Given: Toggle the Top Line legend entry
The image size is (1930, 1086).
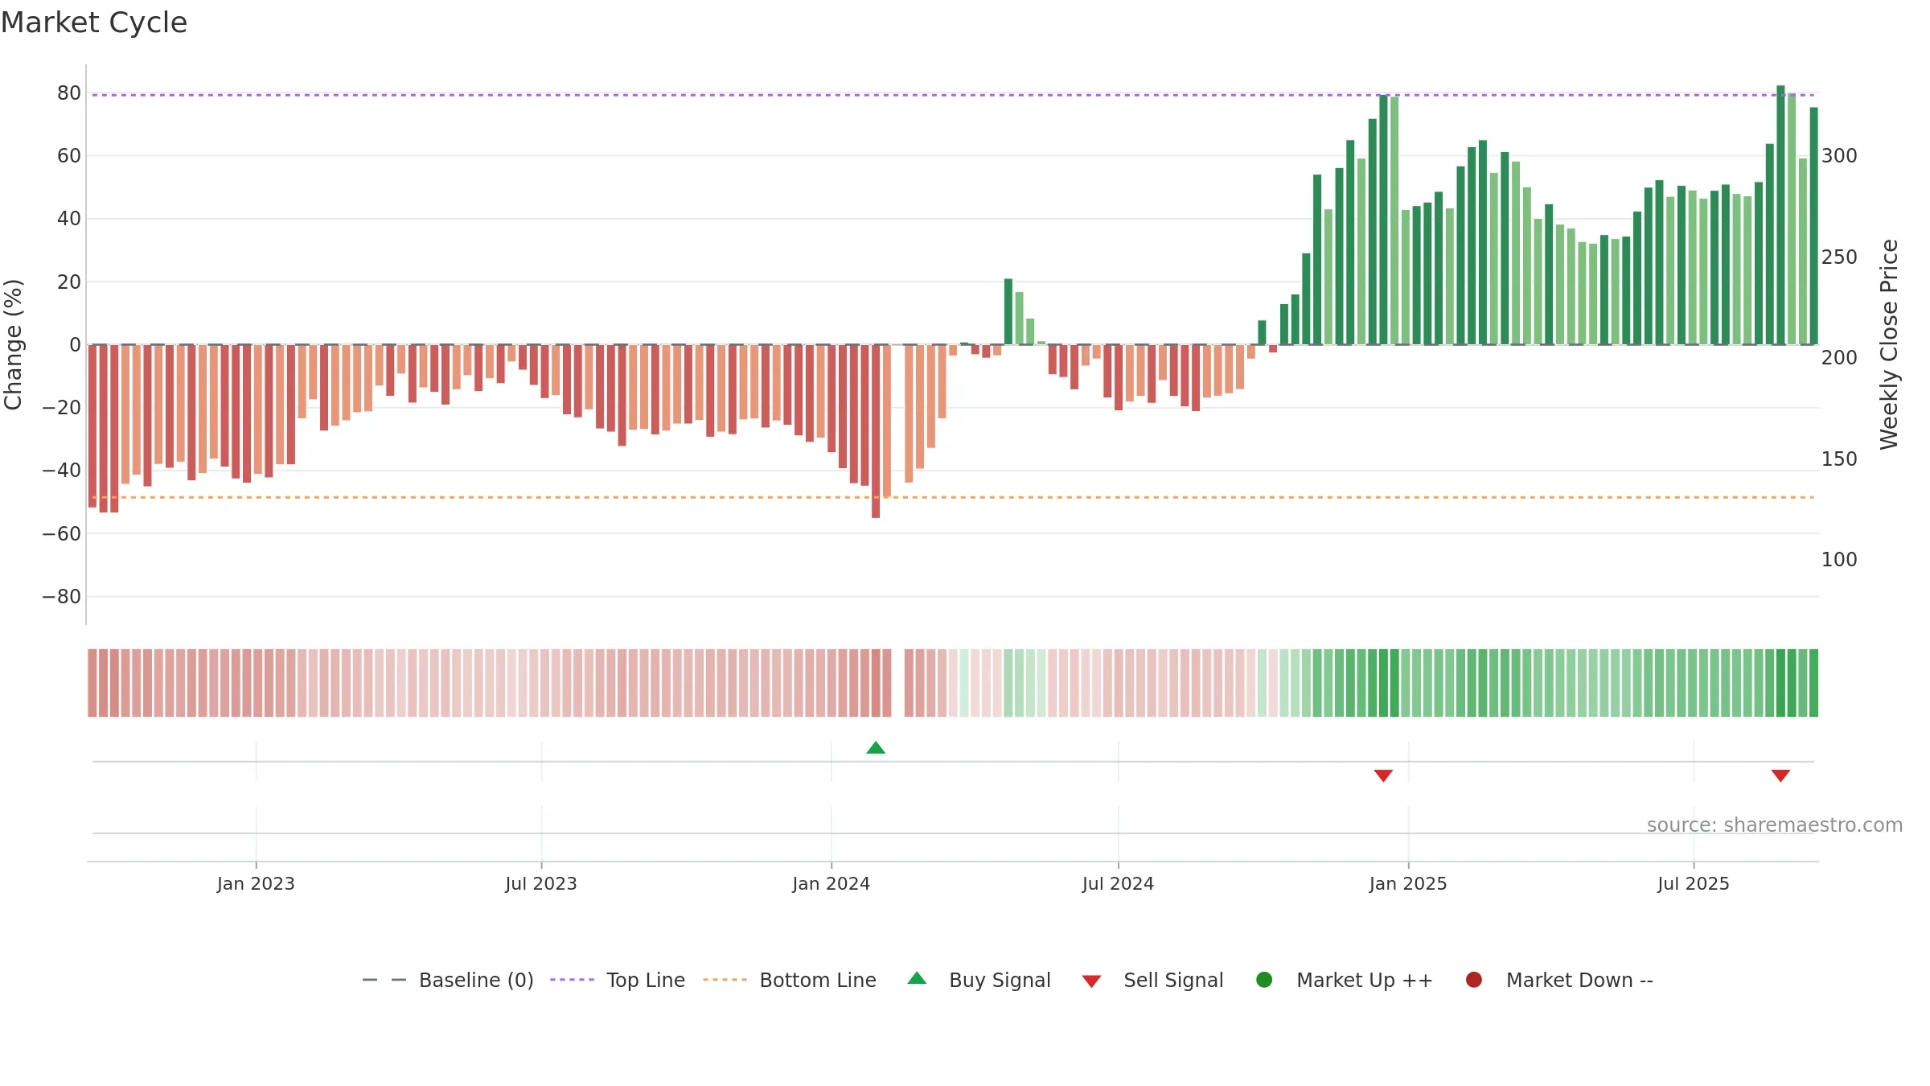Looking at the screenshot, I should 618,980.
